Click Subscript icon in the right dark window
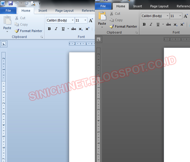Viewport: 190px width, 162px height. [x=176, y=25]
